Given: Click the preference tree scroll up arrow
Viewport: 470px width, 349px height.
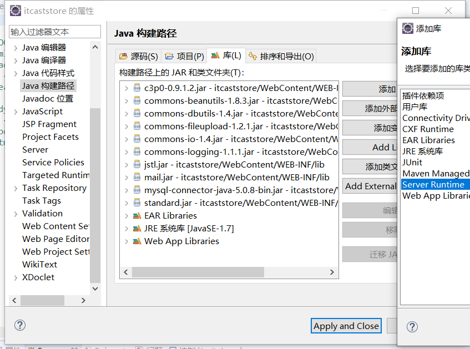Looking at the screenshot, I should (95, 47).
